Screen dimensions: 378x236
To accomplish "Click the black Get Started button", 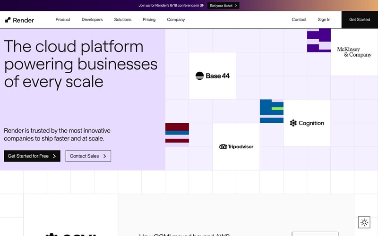I will coord(360,19).
